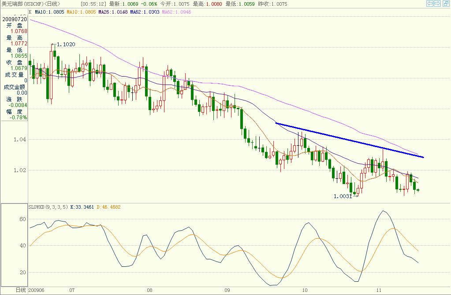Screen dimensions: 451x295
Task: Click the 200906 timeline label
Action: (x=37, y=290)
